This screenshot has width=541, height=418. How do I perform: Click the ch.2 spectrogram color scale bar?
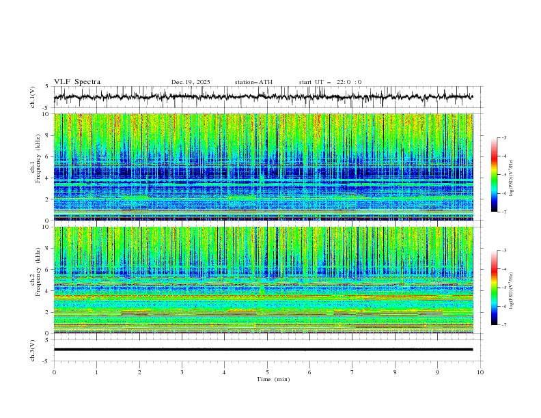tap(494, 288)
